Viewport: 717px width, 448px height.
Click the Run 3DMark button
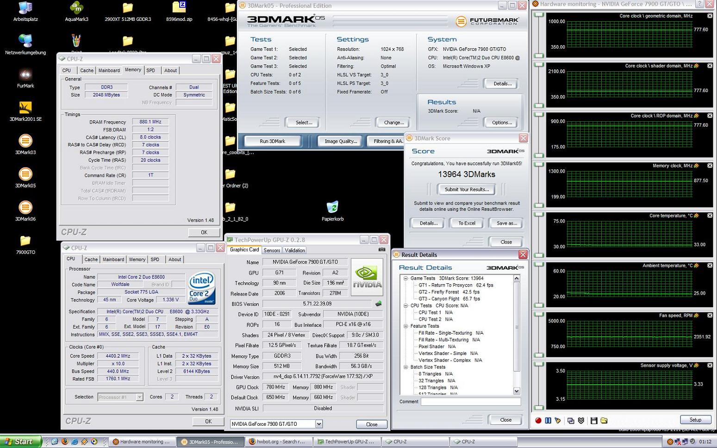[273, 141]
